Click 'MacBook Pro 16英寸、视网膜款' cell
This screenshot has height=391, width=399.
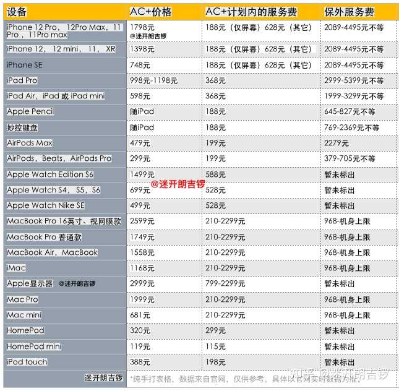[64, 221]
